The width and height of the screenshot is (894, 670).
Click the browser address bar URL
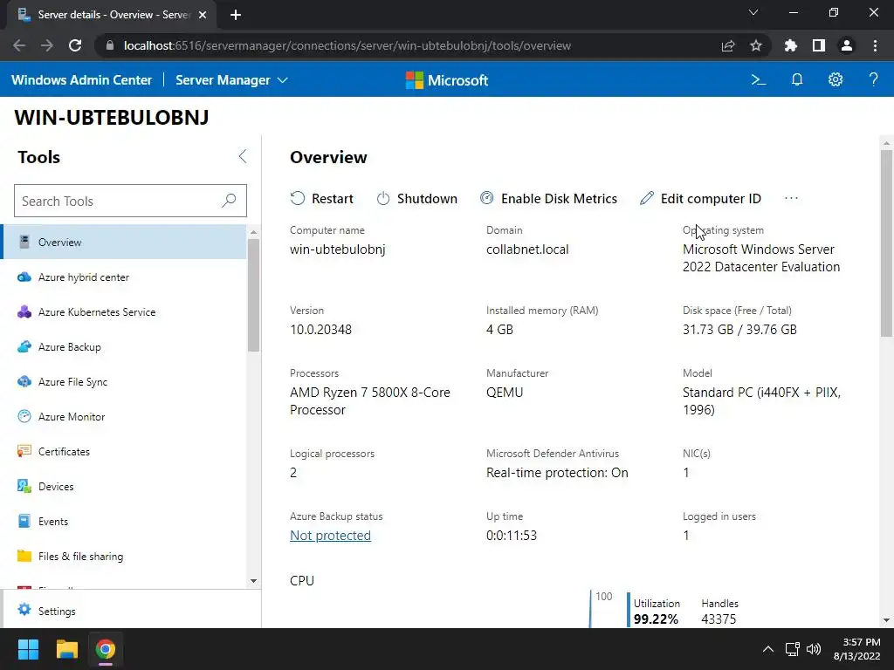(347, 45)
